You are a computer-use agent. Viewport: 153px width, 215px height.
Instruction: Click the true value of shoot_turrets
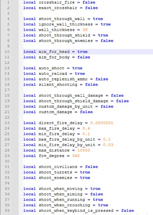[x=85, y=172]
